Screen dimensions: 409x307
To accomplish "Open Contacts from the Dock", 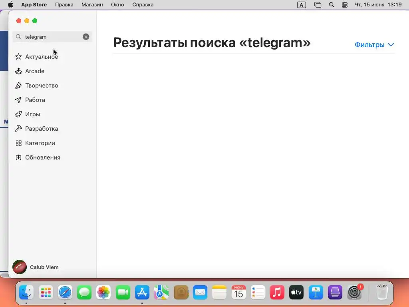I will (181, 292).
